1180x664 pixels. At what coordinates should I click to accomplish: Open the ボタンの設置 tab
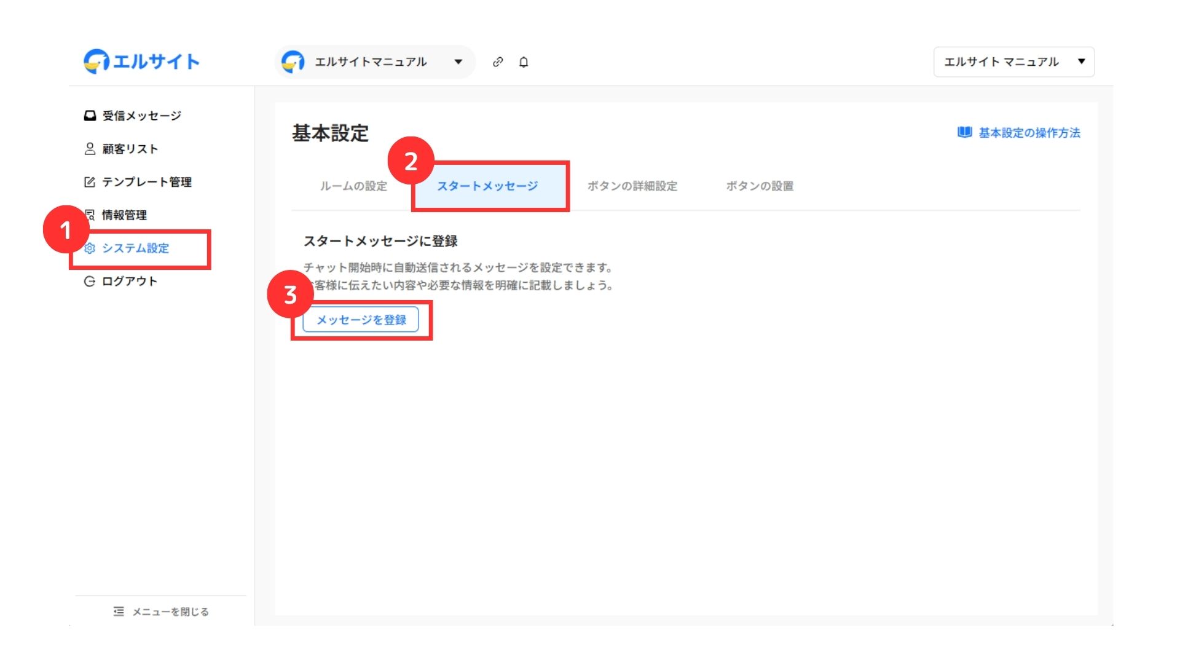pyautogui.click(x=760, y=186)
